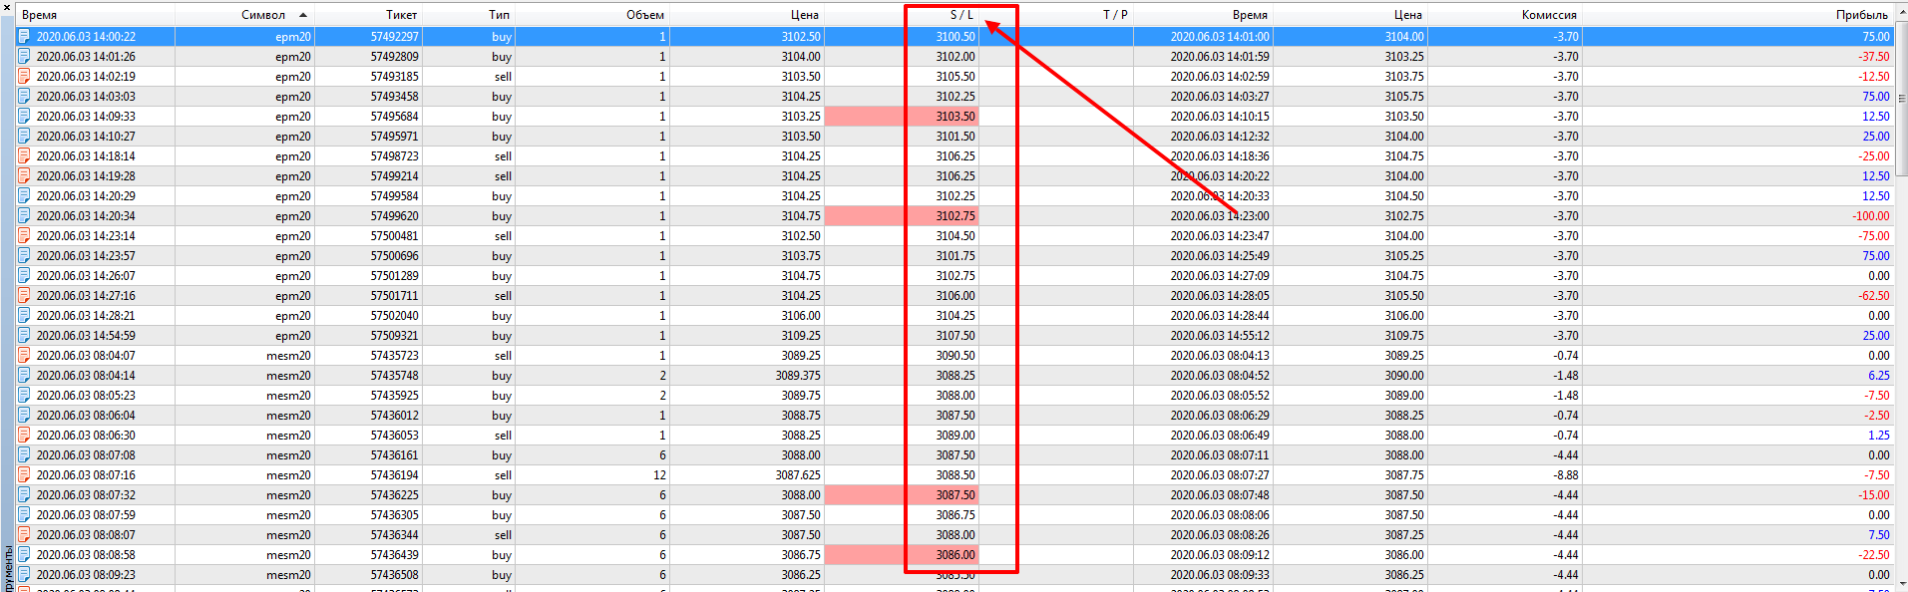Viewport: 1908px width, 592px height.
Task: Sort the table by the Символ column header
Action: [245, 15]
